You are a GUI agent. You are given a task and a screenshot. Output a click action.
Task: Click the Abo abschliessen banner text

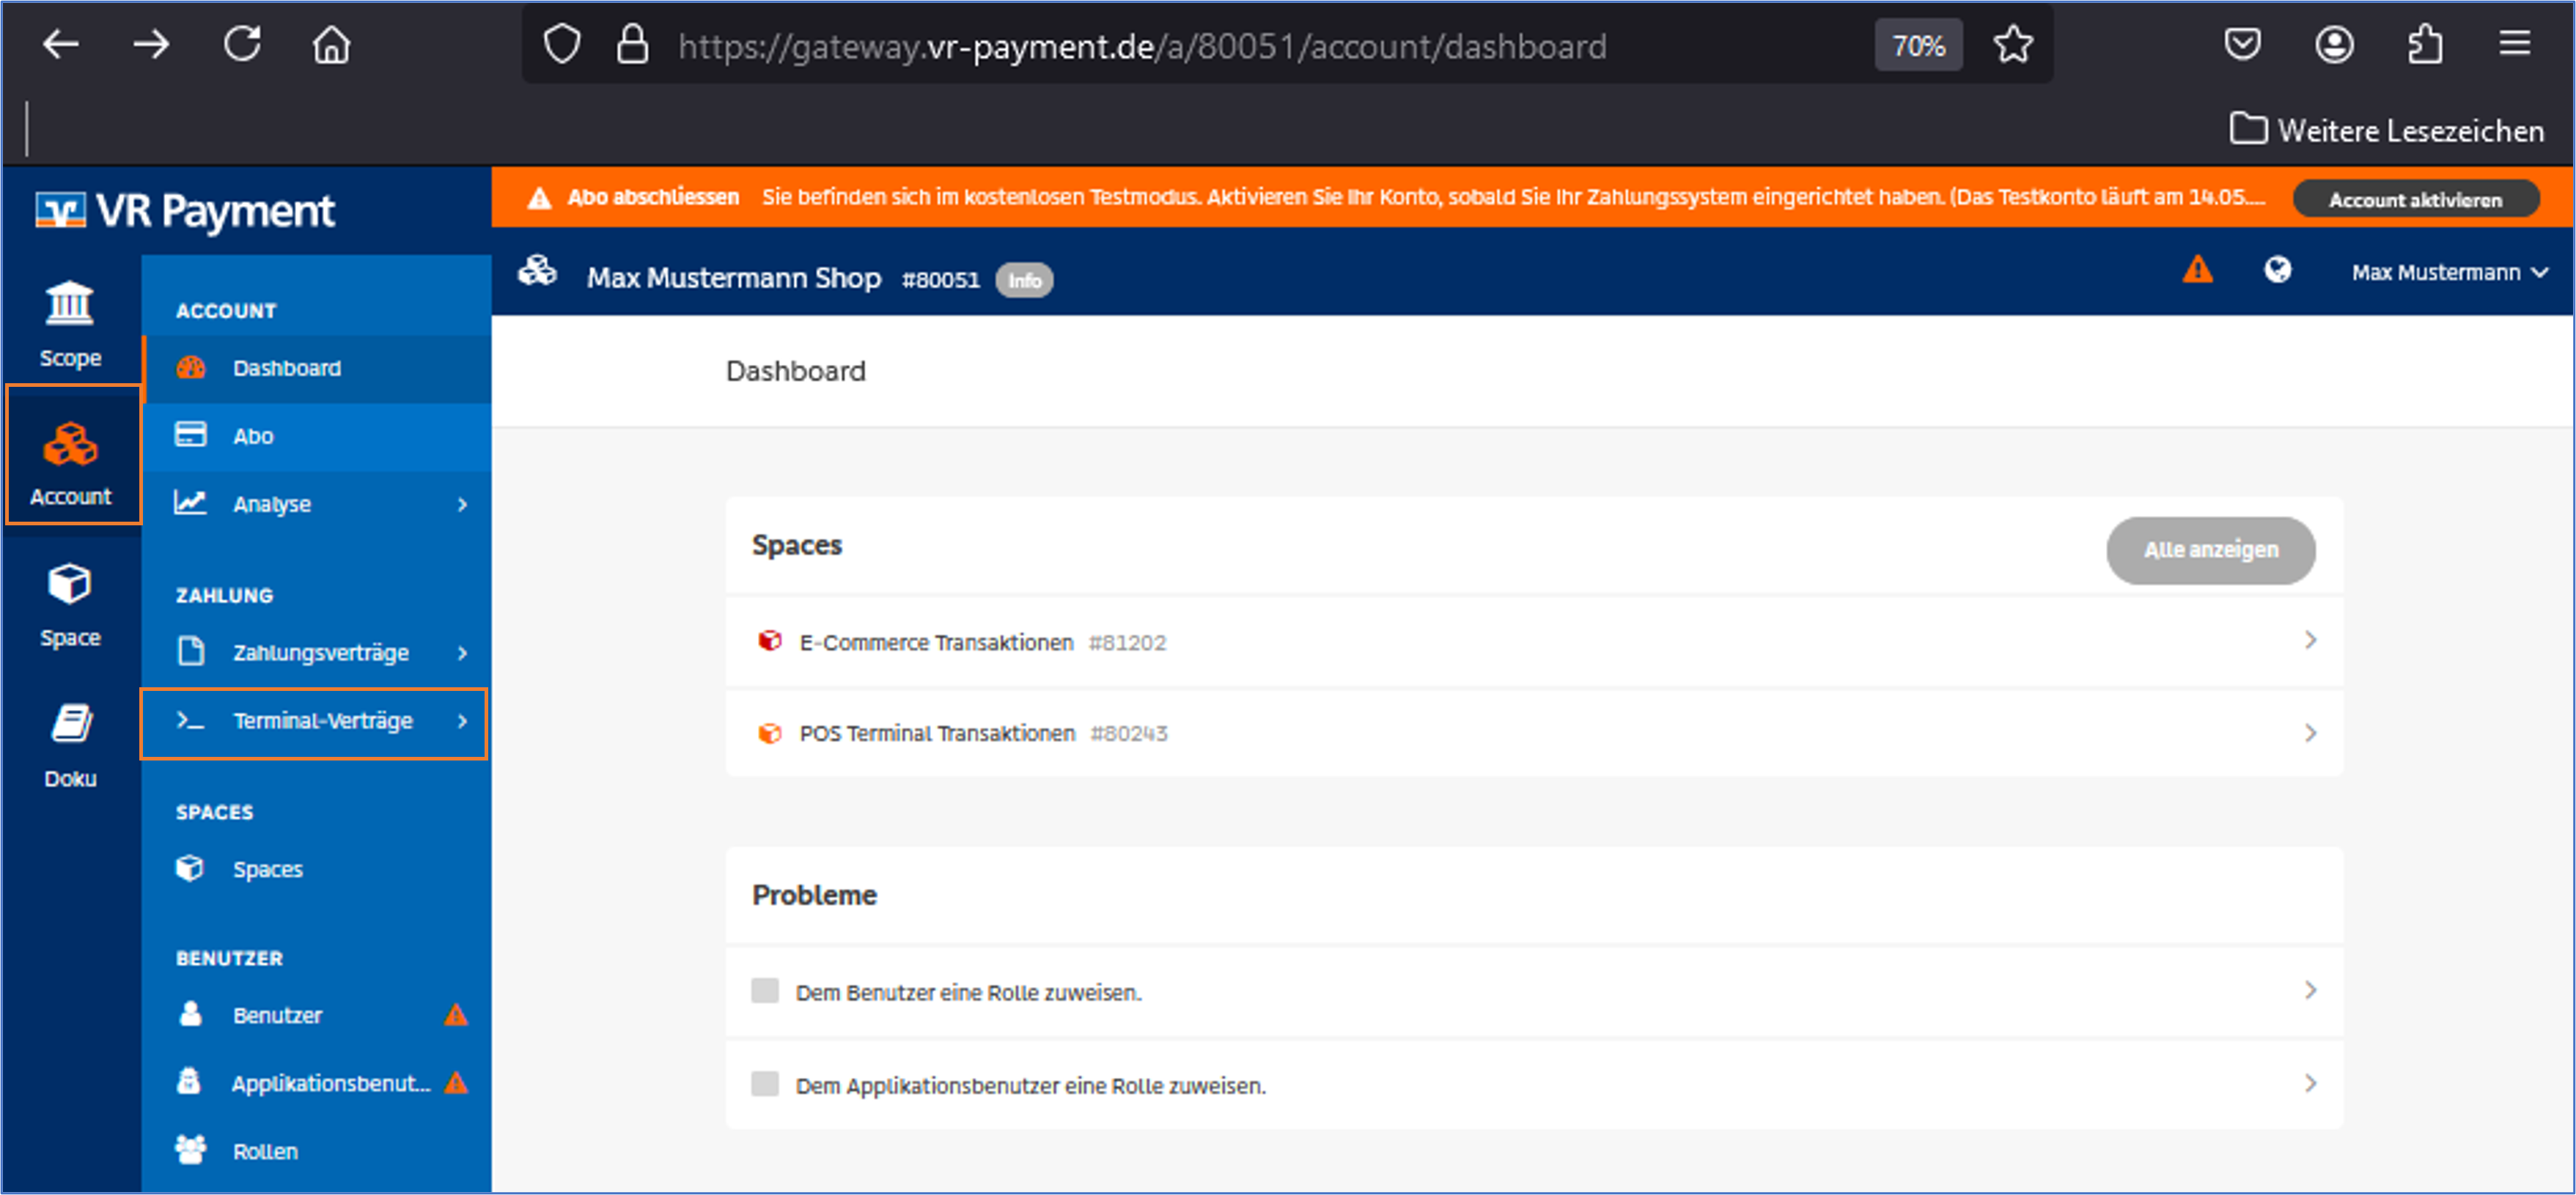(x=653, y=197)
